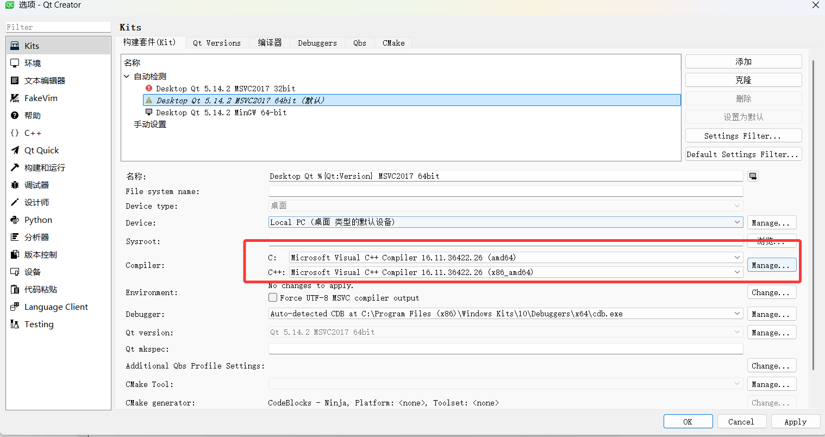Open the 设计师 pencil category
This screenshot has width=825, height=437.
pyautogui.click(x=15, y=202)
